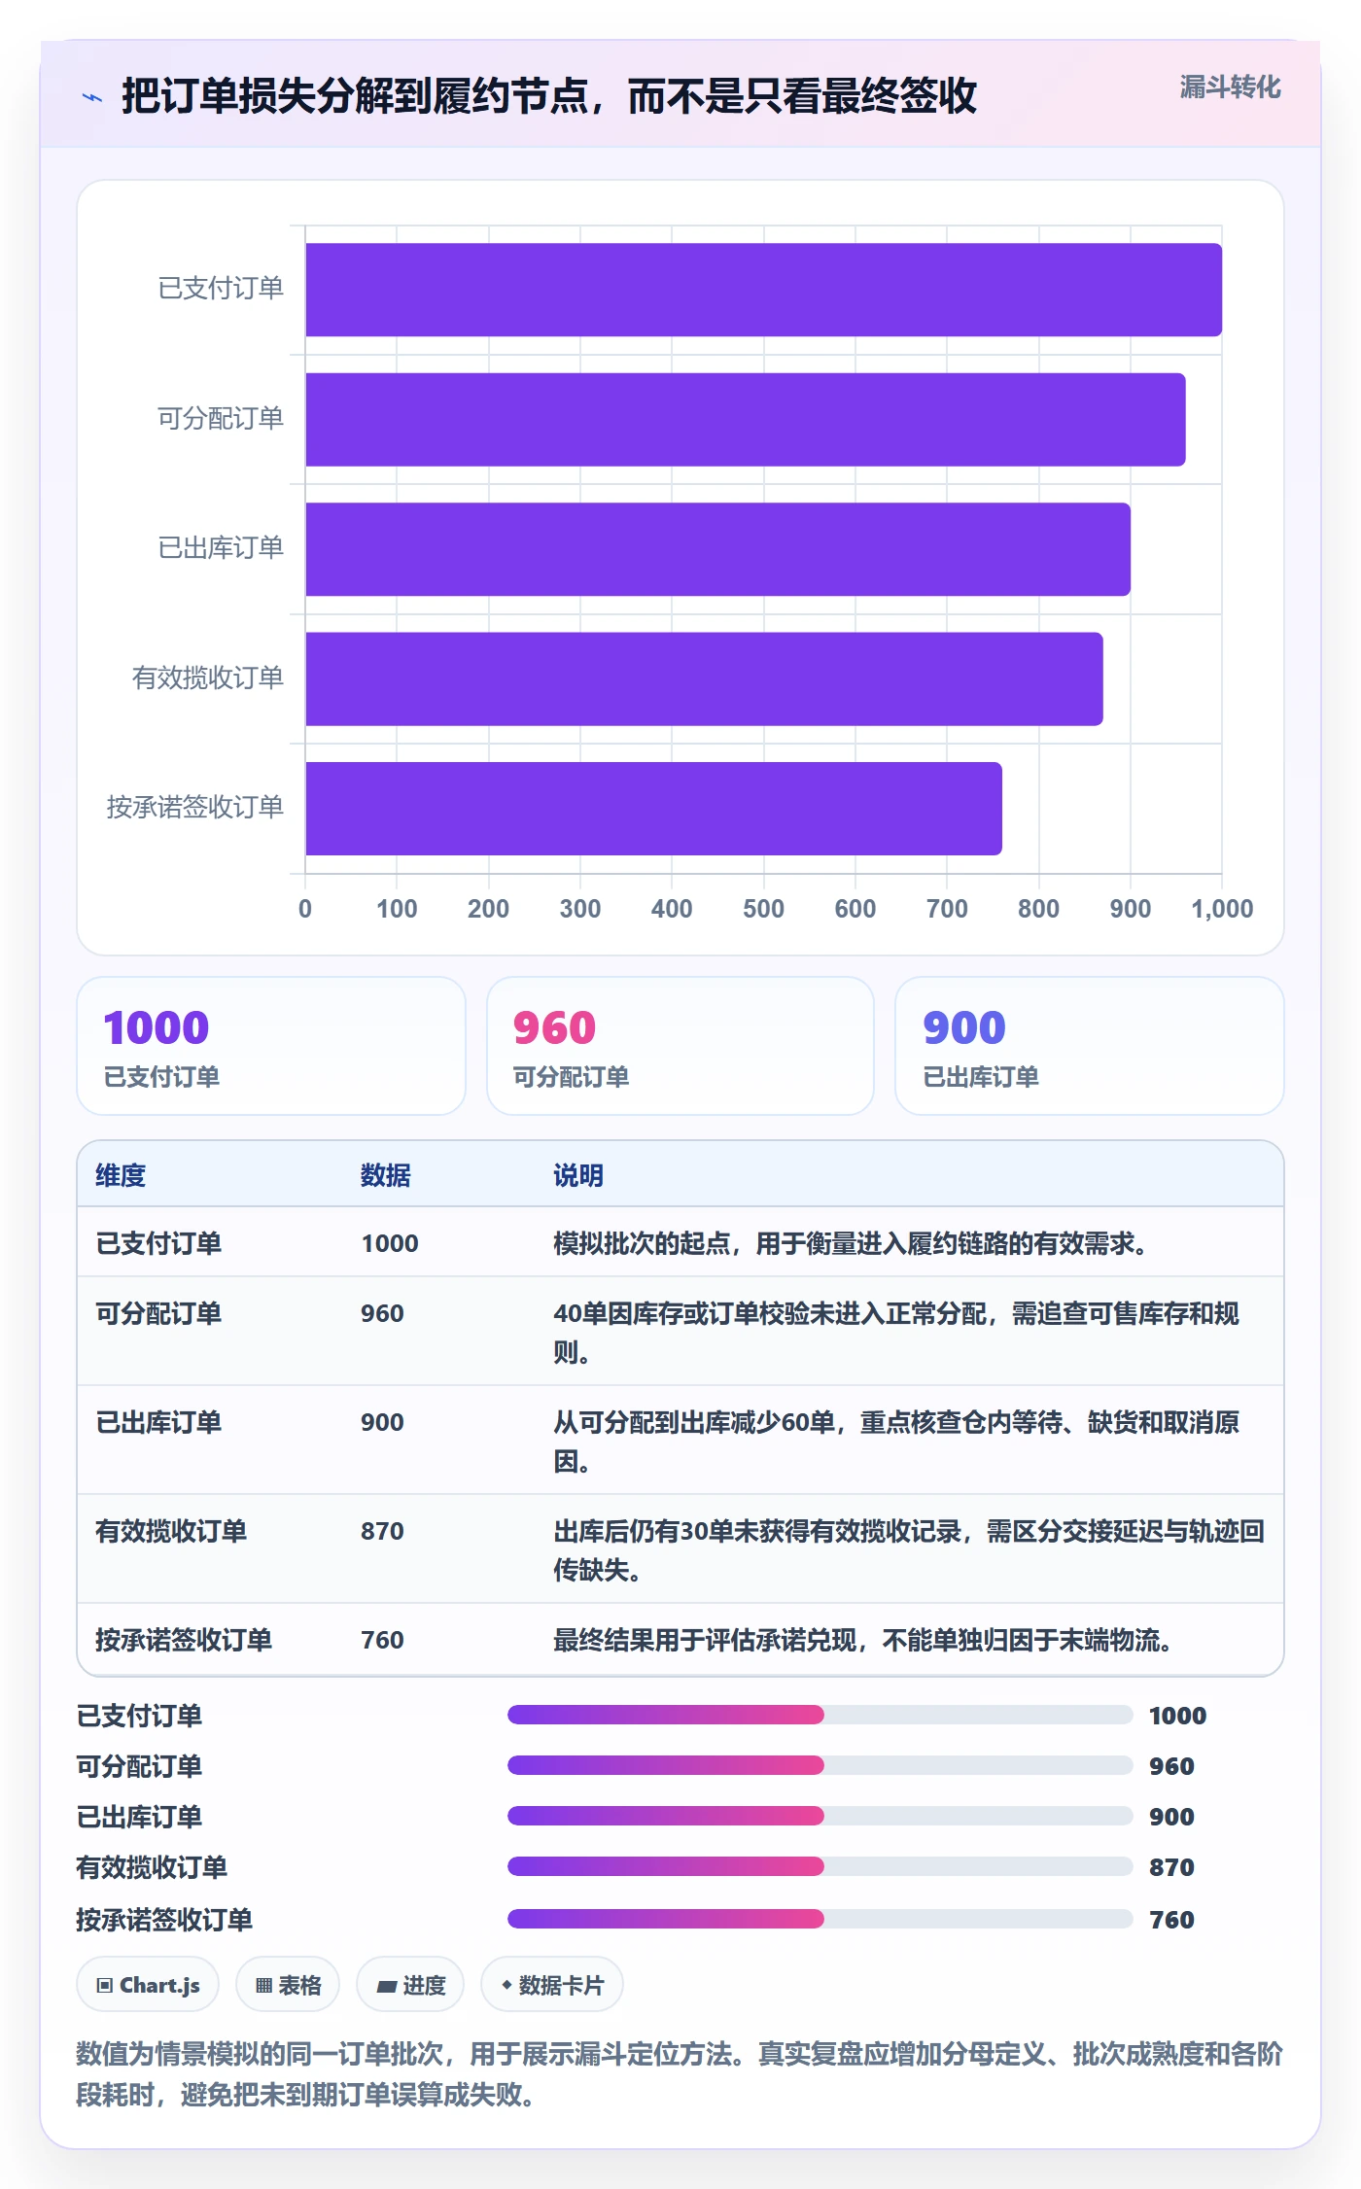Click the 可分配订单 progress bar
Image resolution: width=1361 pixels, height=2189 pixels.
point(820,1765)
